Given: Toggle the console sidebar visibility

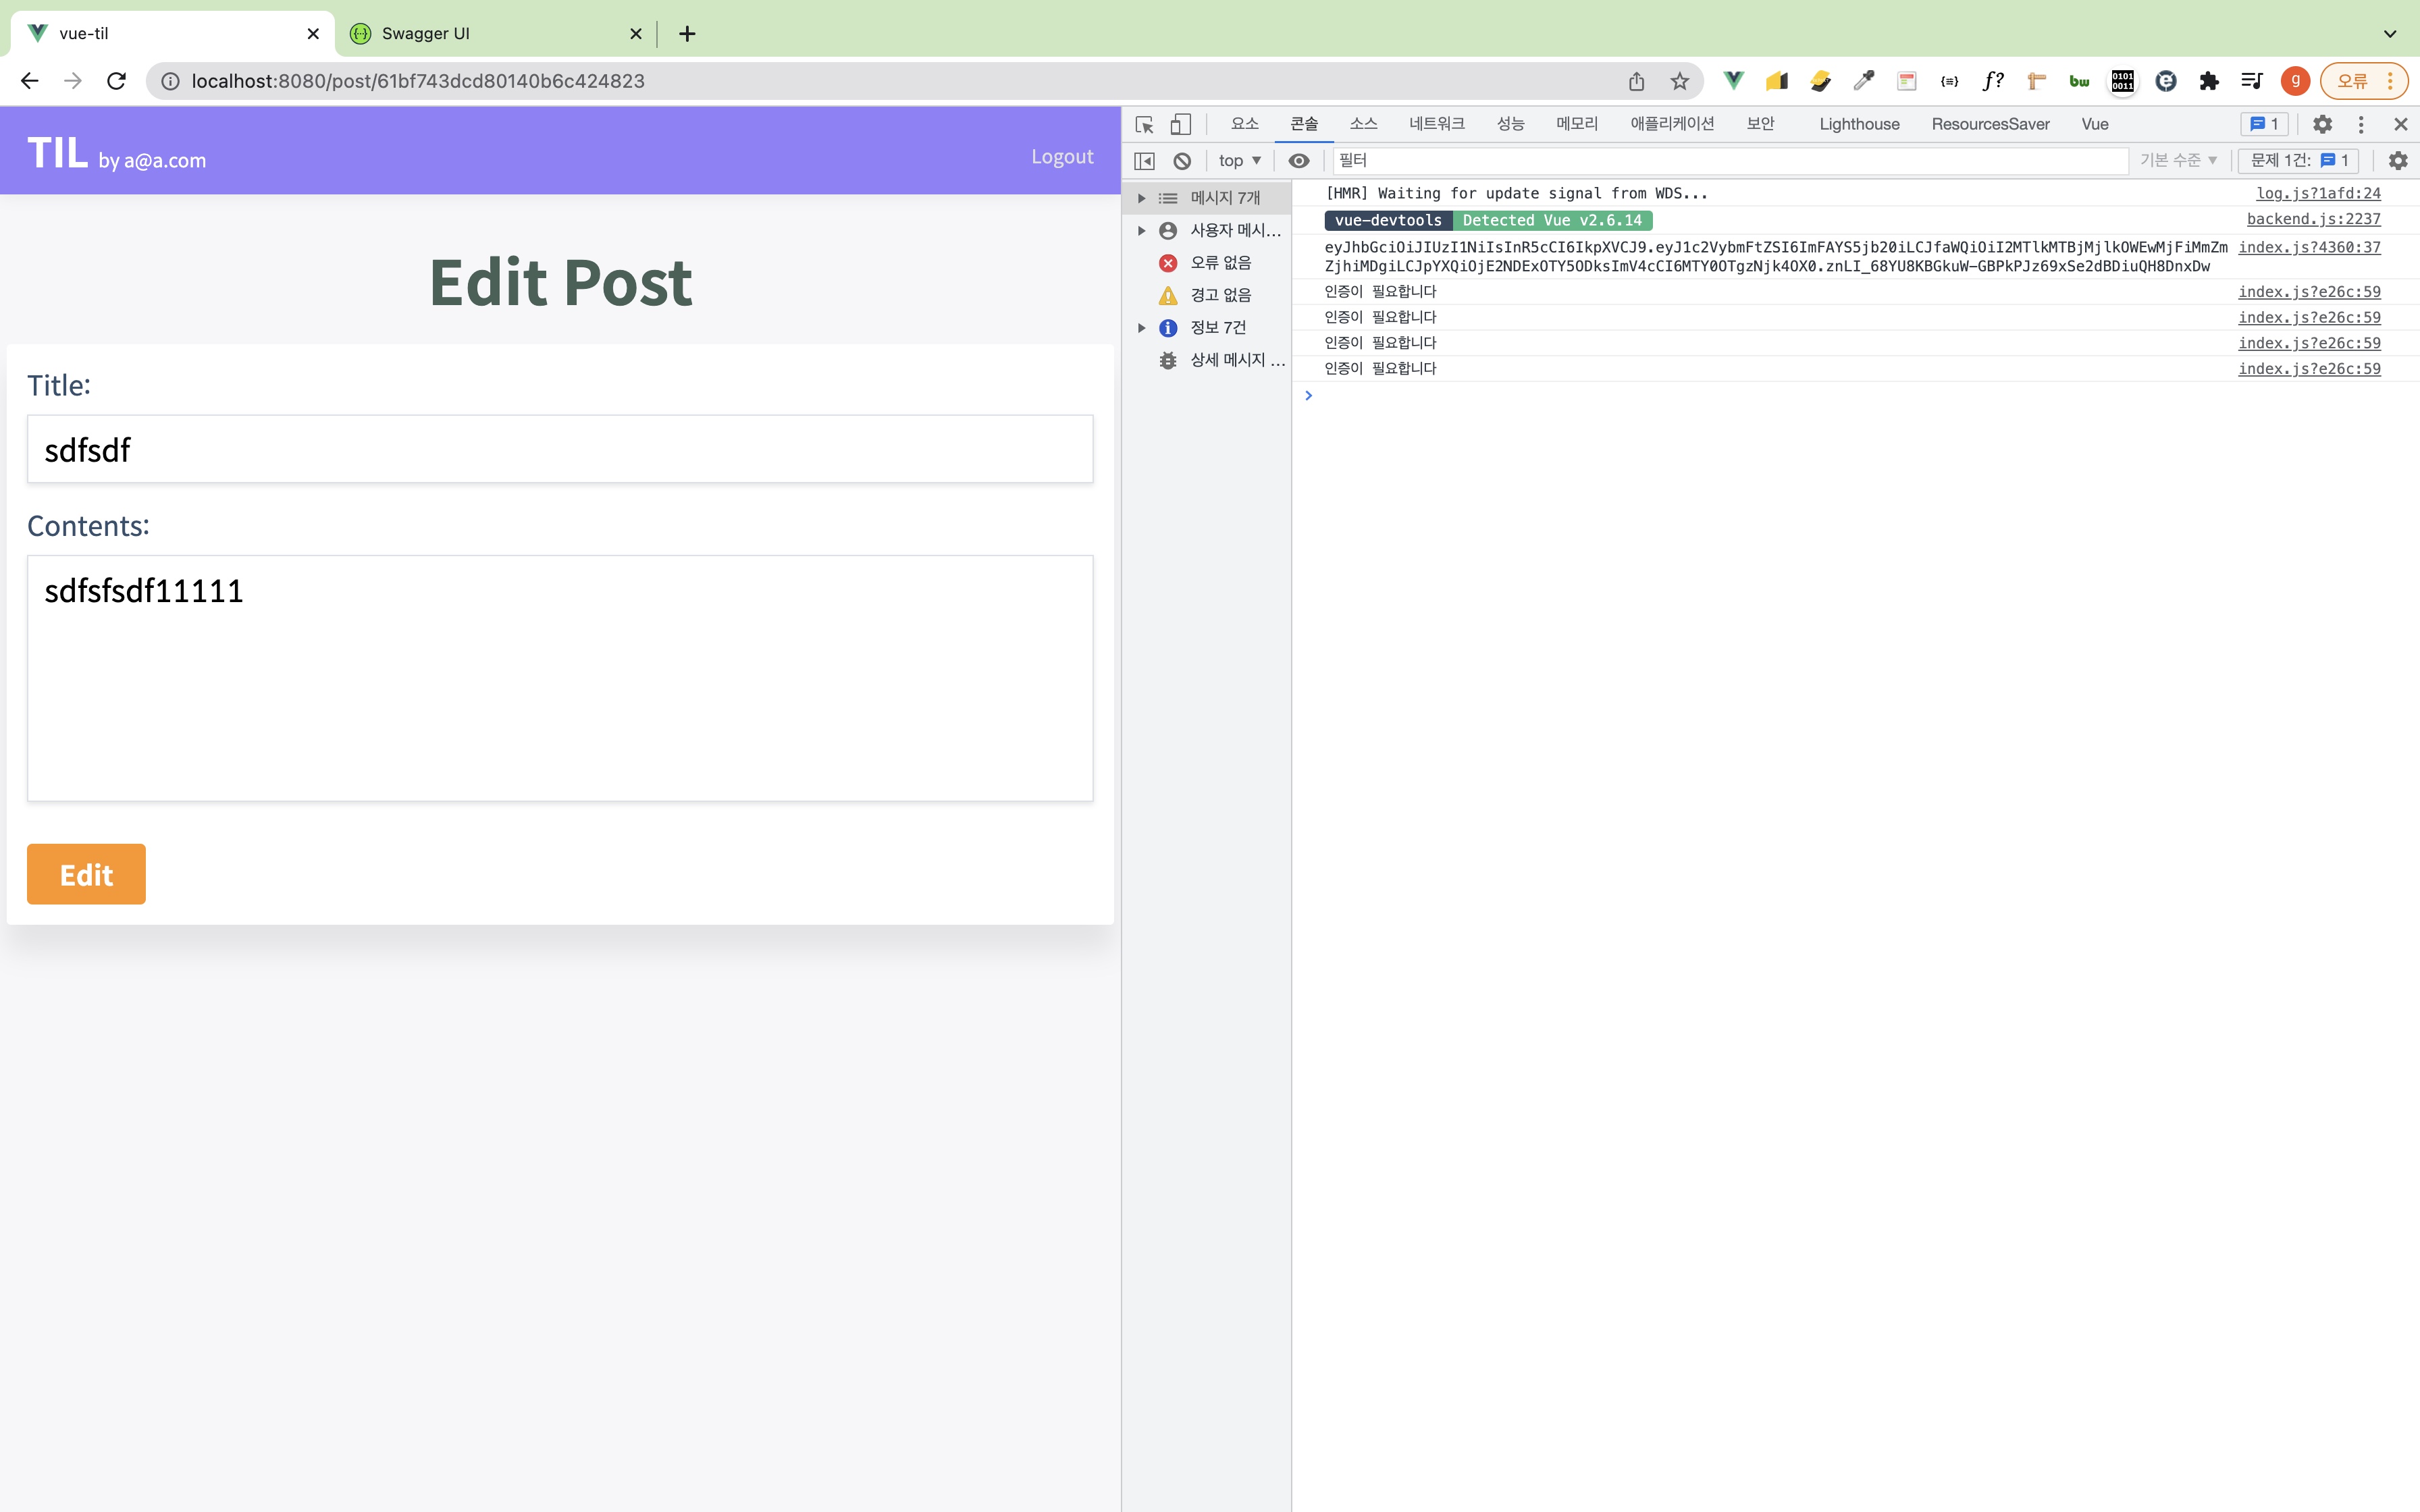Looking at the screenshot, I should tap(1144, 160).
